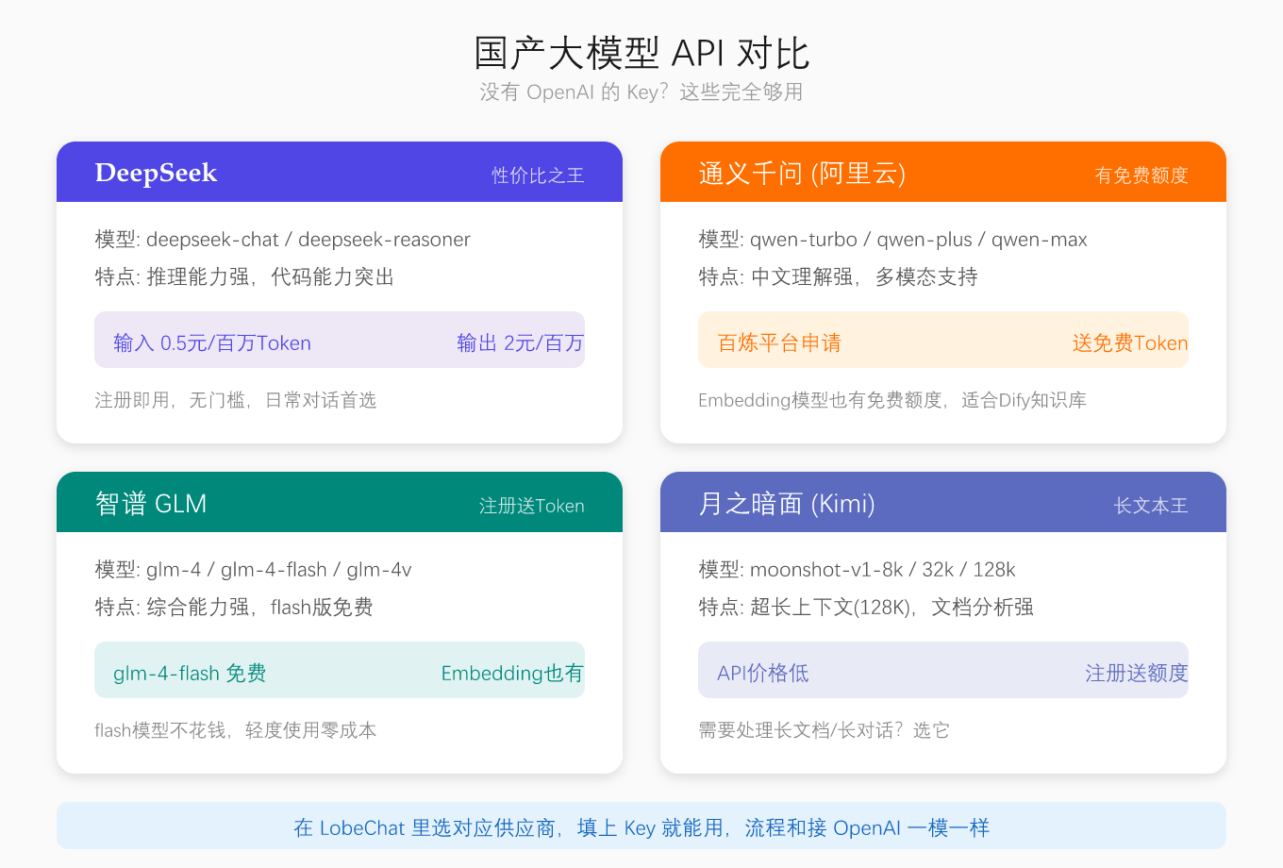
Task: Click the price "输入 0.5元/百万Token"
Action: pyautogui.click(x=212, y=343)
